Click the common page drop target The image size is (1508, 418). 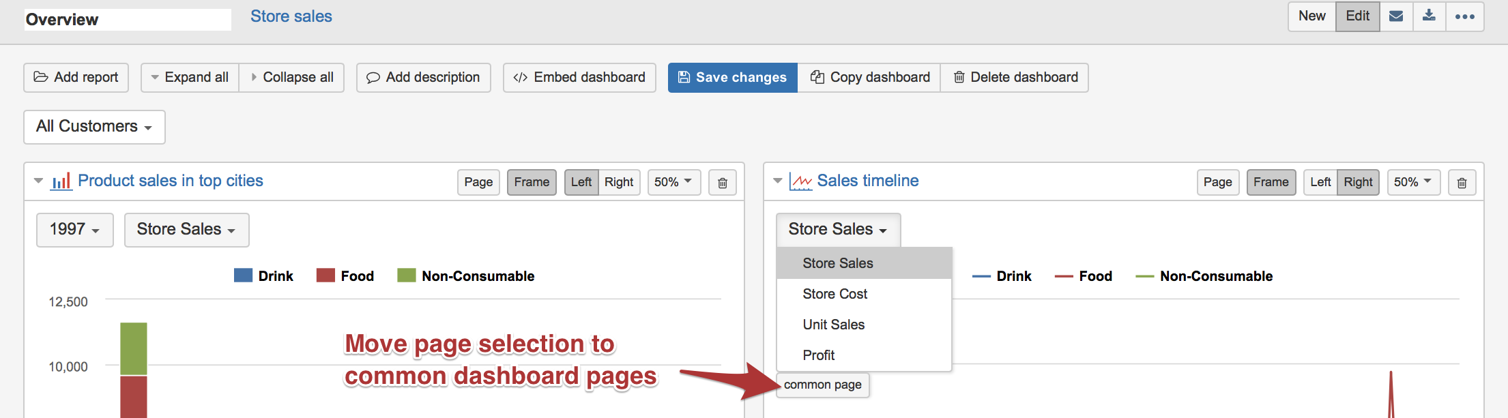coord(823,385)
